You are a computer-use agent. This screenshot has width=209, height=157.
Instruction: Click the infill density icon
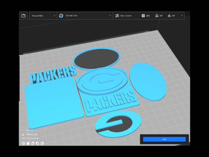[x=143, y=16]
